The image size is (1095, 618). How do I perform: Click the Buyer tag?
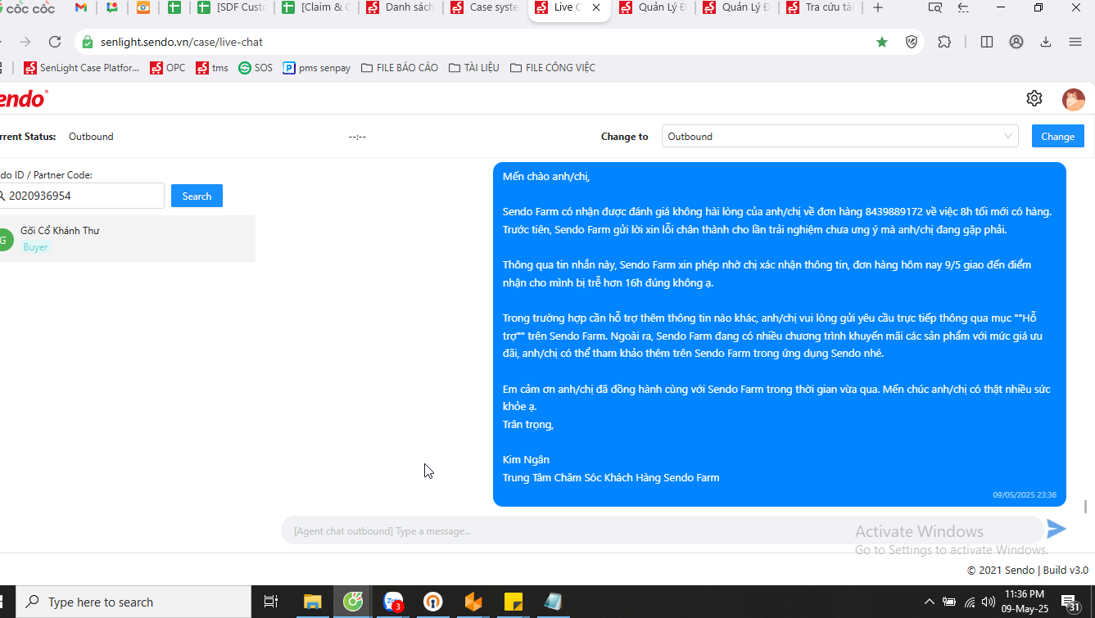[35, 247]
